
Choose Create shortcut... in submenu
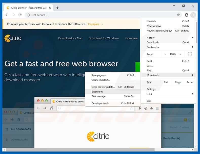click(x=113, y=80)
